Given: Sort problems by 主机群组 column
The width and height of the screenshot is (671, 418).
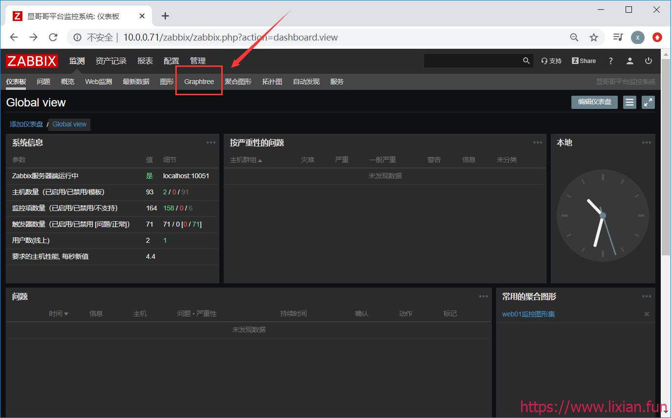Looking at the screenshot, I should [x=246, y=160].
